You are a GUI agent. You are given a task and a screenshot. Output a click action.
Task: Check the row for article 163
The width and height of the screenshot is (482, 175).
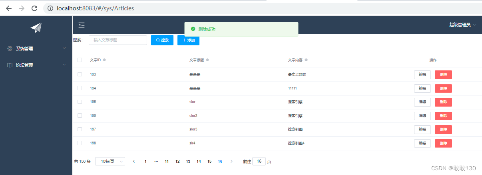point(80,74)
